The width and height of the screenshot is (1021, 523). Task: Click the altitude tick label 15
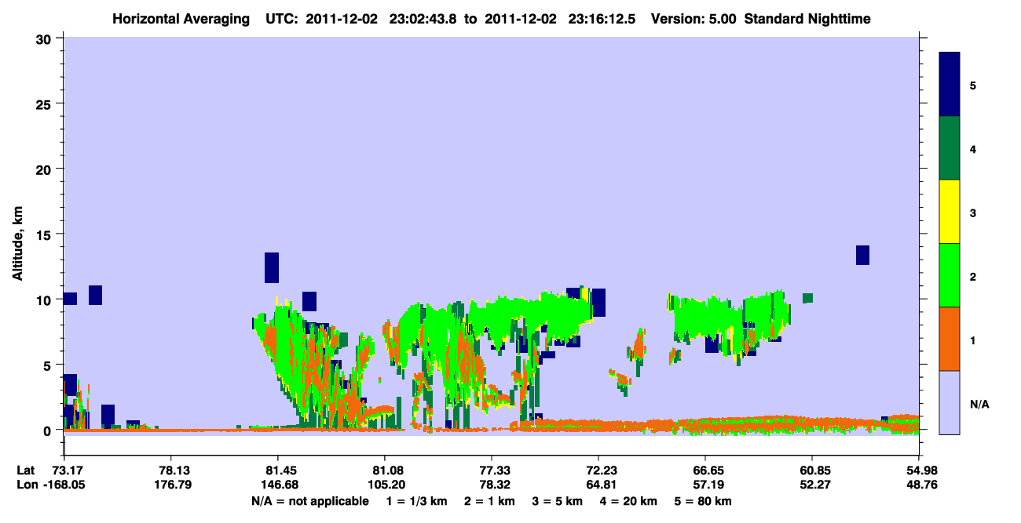(x=46, y=234)
